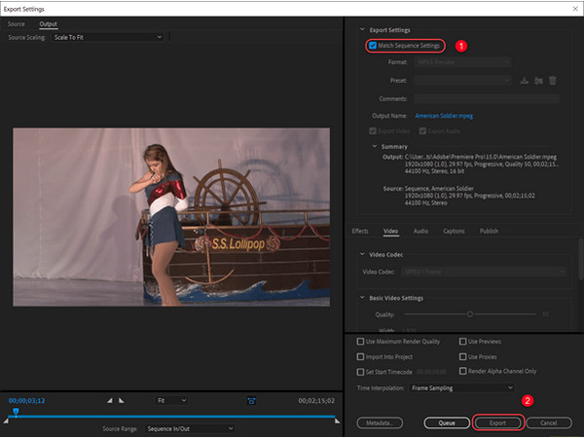
Task: Click the Export button
Action: click(497, 422)
